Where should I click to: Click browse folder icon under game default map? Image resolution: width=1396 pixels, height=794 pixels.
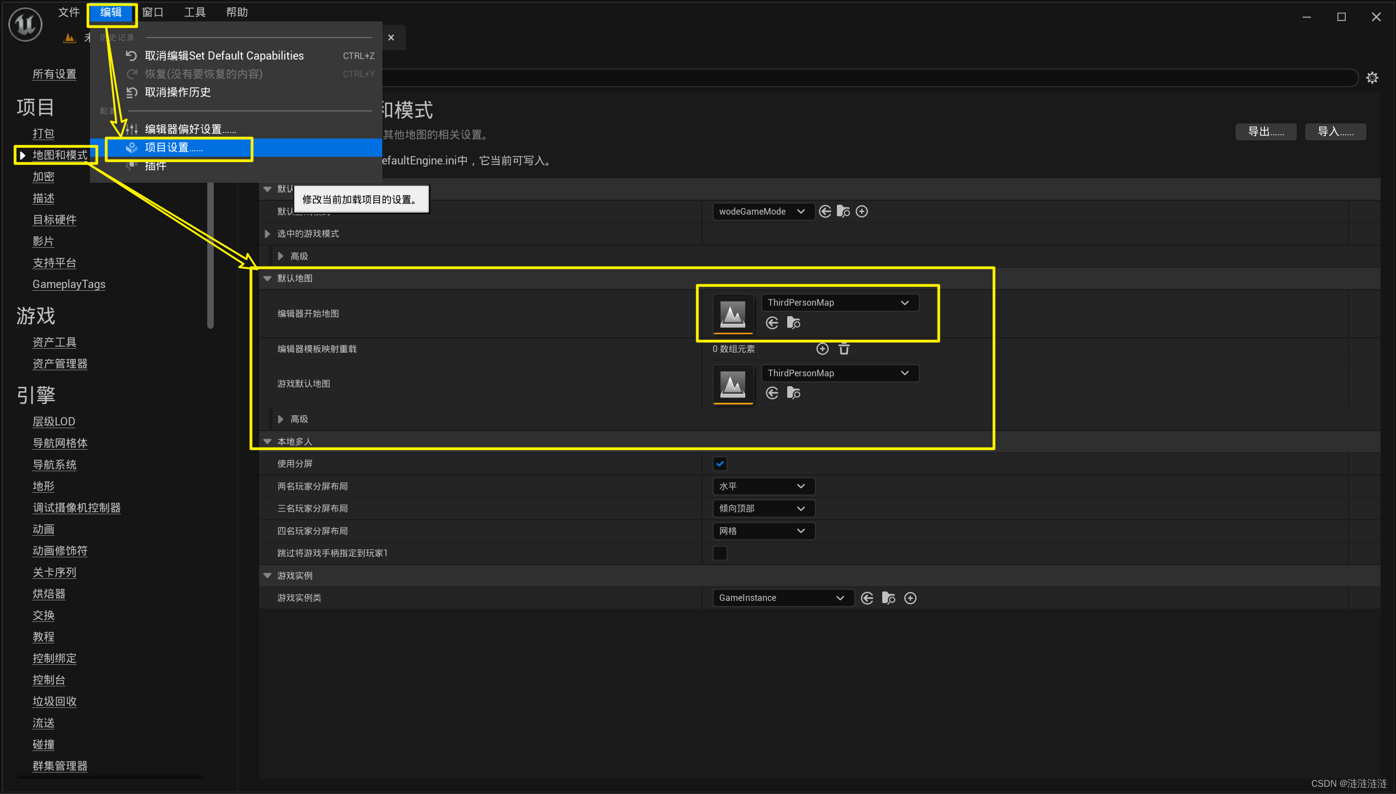pos(793,393)
